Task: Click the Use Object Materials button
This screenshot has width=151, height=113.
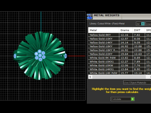Action: (137, 83)
